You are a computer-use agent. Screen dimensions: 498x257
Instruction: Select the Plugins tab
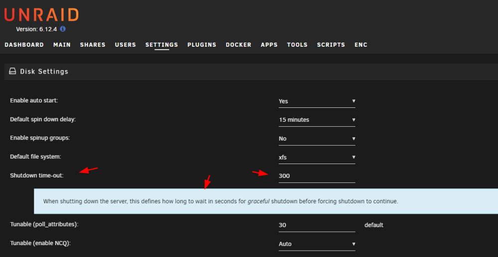pos(202,45)
